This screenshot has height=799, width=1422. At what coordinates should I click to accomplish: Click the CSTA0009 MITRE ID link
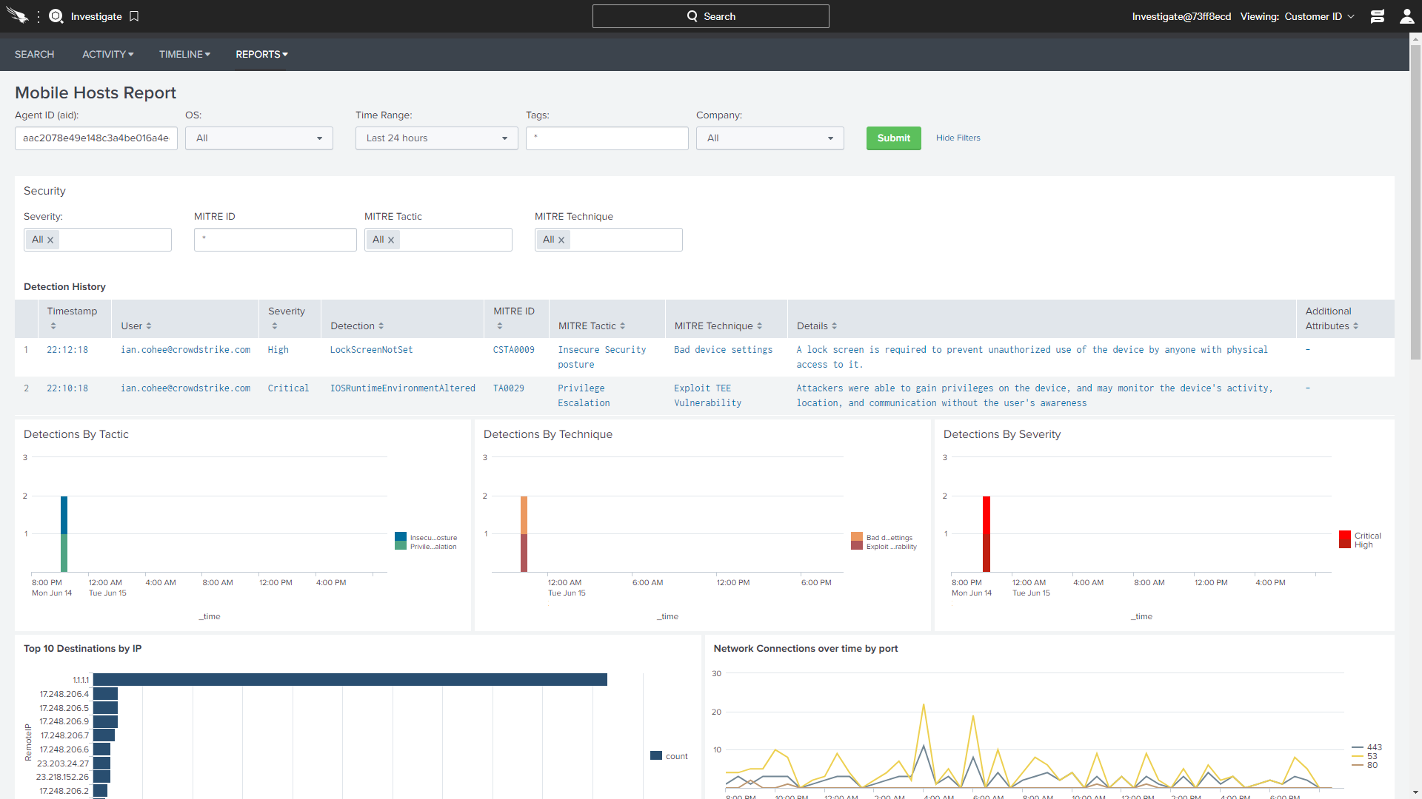click(x=514, y=350)
